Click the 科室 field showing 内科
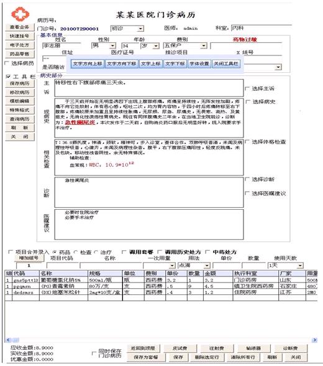The image size is (323, 366). coord(262,28)
